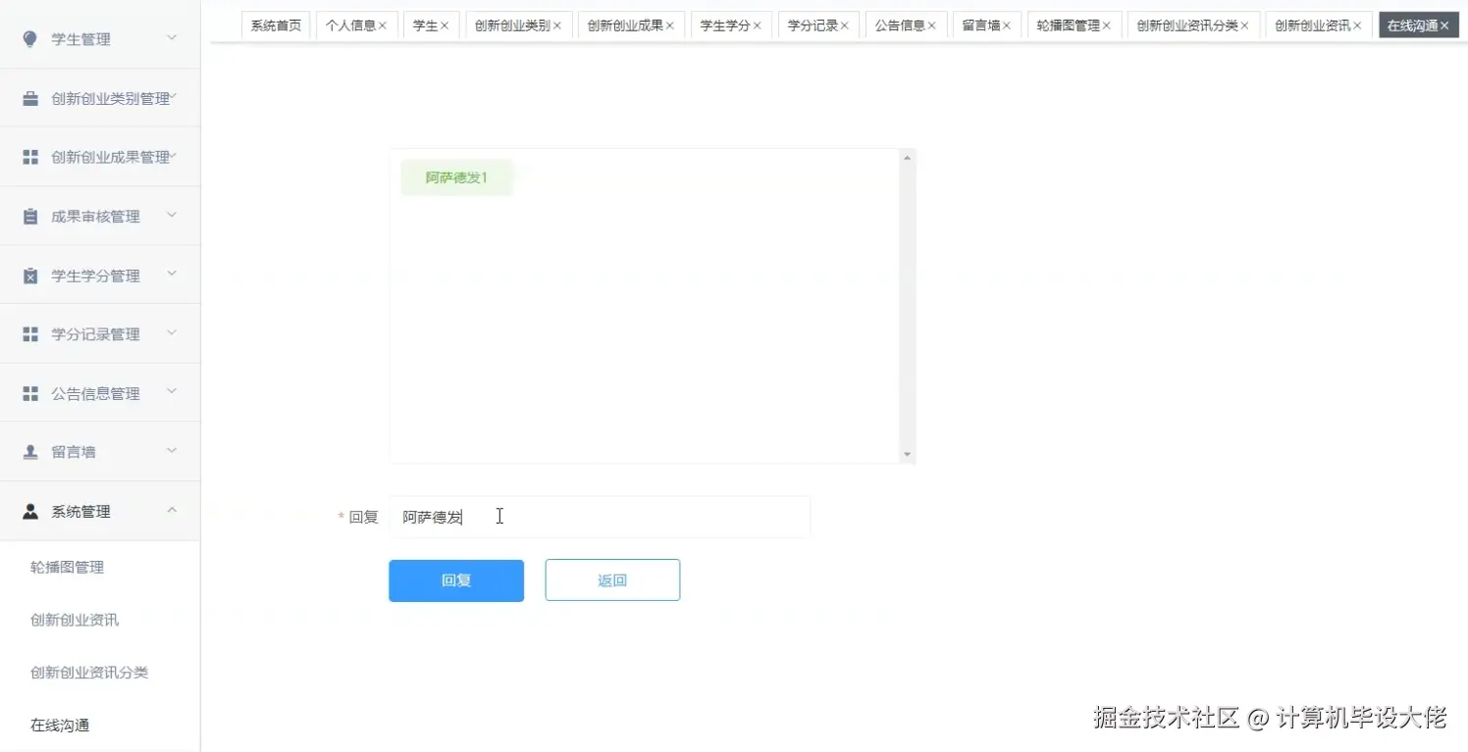The width and height of the screenshot is (1468, 752).
Task: Select the 学生管理 sidebar icon
Action: click(29, 37)
